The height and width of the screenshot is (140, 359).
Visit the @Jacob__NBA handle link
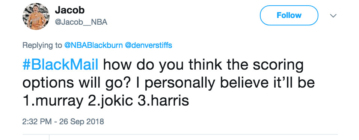point(81,22)
